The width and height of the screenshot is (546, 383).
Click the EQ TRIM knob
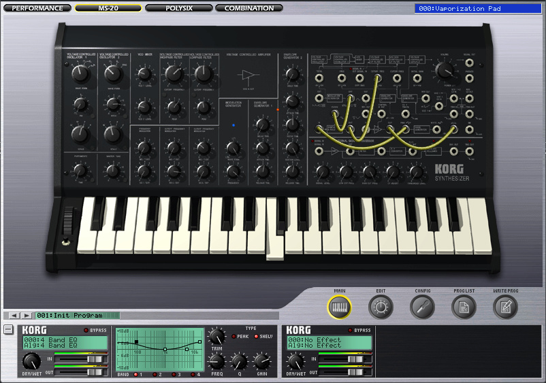(216, 337)
